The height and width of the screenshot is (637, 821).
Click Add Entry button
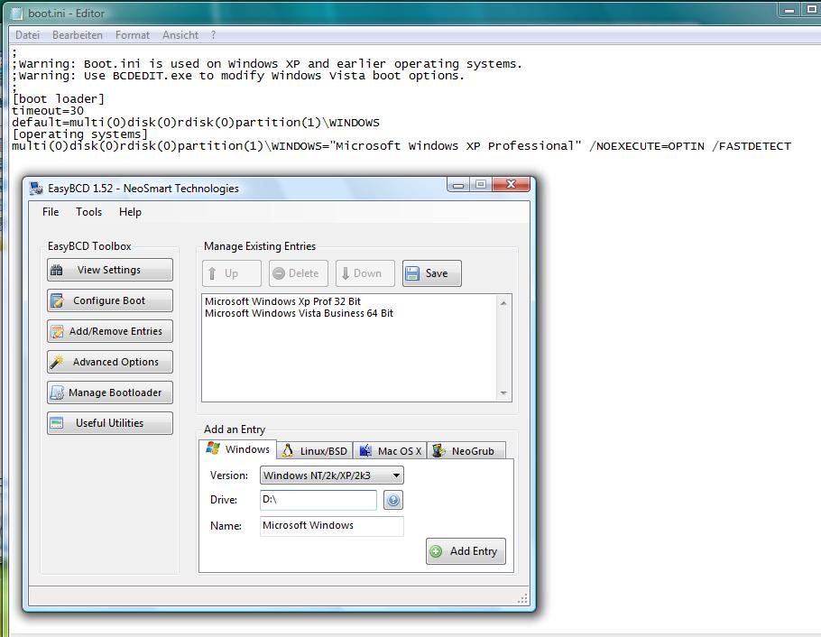466,551
